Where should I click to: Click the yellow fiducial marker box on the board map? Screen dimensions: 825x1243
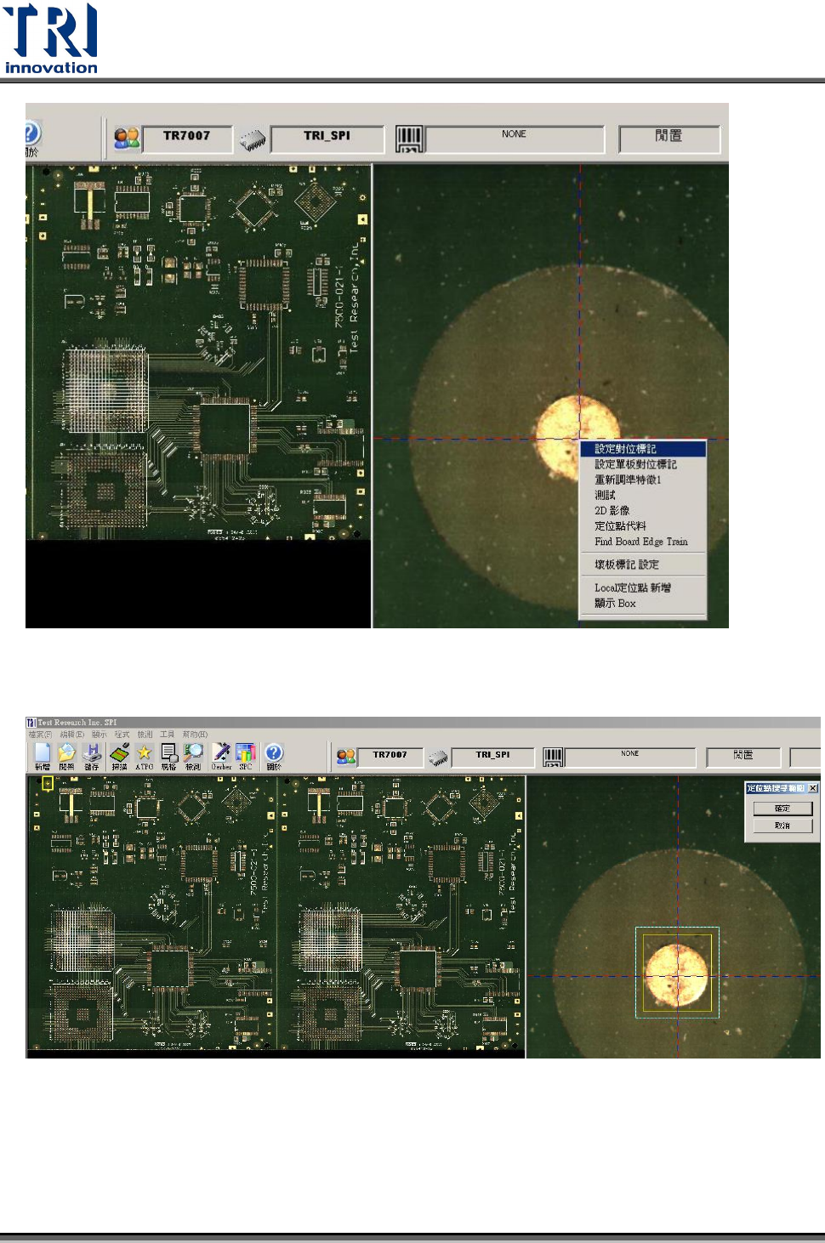click(x=48, y=783)
